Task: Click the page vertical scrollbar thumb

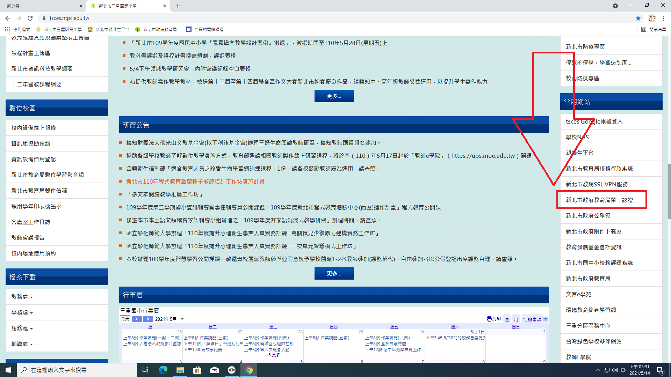Action: pos(669,191)
